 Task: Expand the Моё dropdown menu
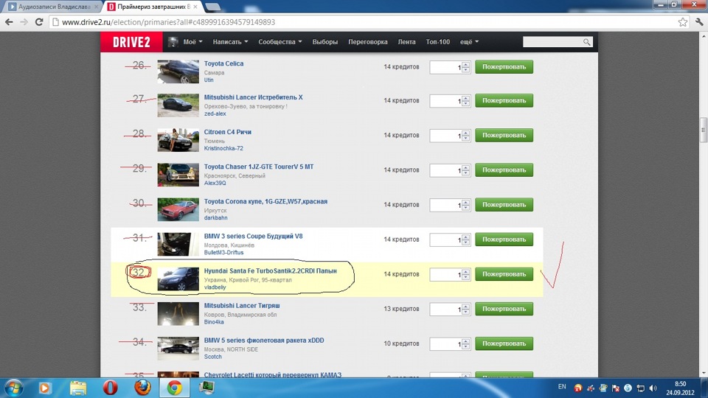click(192, 42)
